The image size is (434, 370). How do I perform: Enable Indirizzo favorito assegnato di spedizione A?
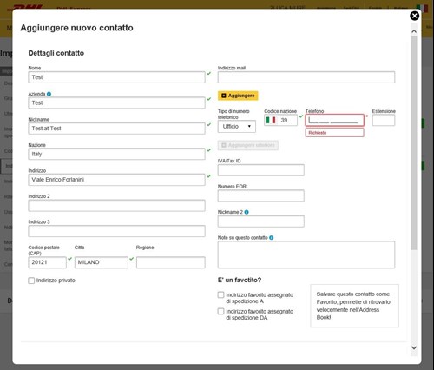(220, 294)
